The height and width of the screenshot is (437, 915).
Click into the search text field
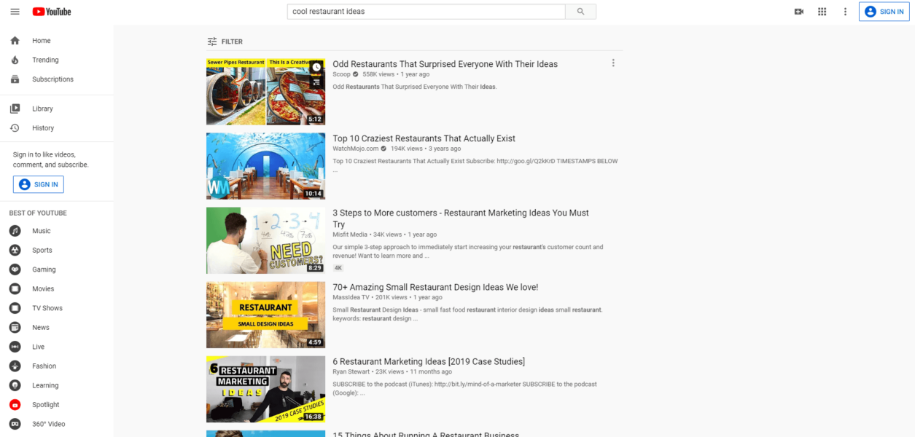tap(427, 12)
